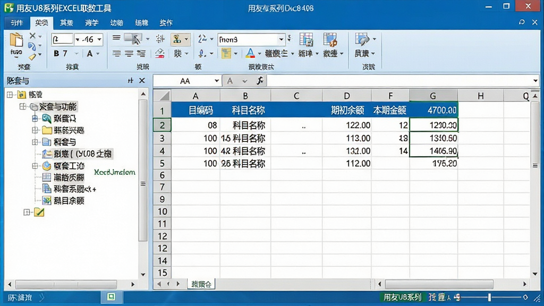544x306 pixels.
Task: Close the left account panel
Action: click(142, 81)
